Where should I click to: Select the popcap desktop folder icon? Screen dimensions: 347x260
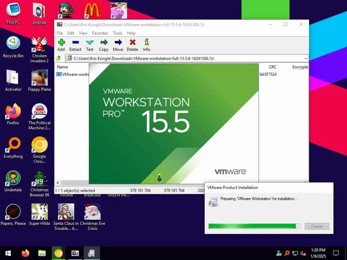(x=39, y=13)
